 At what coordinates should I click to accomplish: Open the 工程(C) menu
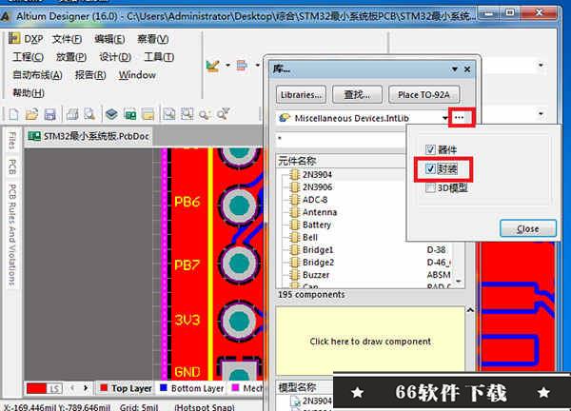pyautogui.click(x=28, y=57)
